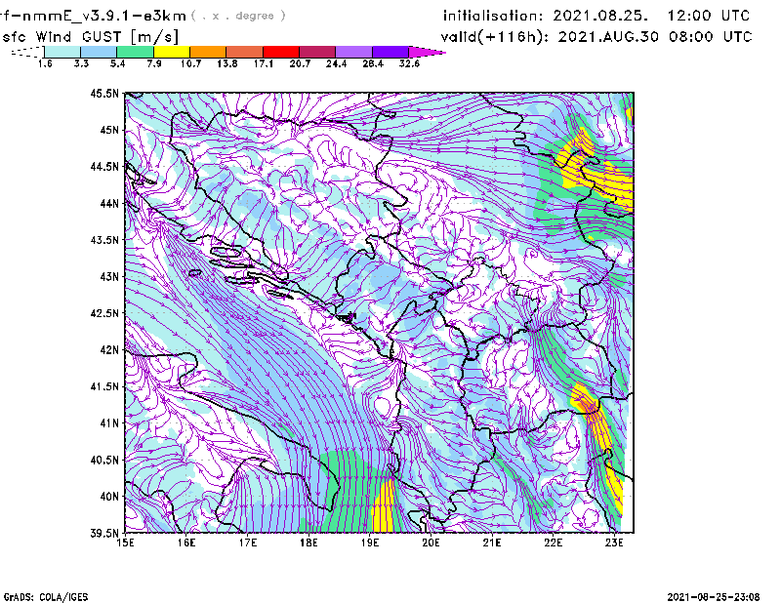Click the 15E longitude label

pyautogui.click(x=125, y=543)
